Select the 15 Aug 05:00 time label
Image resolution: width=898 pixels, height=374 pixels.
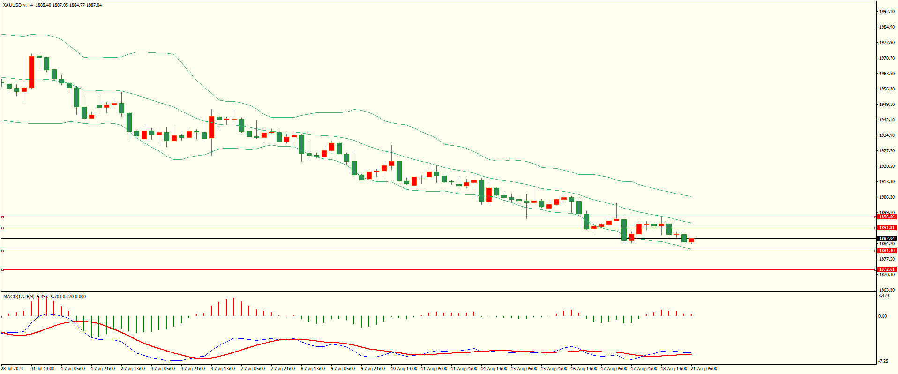[x=524, y=369]
